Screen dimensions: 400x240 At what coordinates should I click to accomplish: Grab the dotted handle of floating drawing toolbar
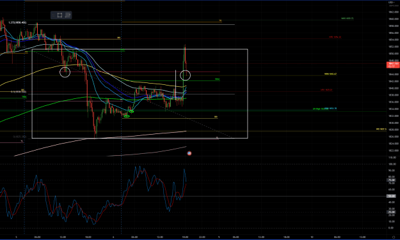tap(53, 15)
